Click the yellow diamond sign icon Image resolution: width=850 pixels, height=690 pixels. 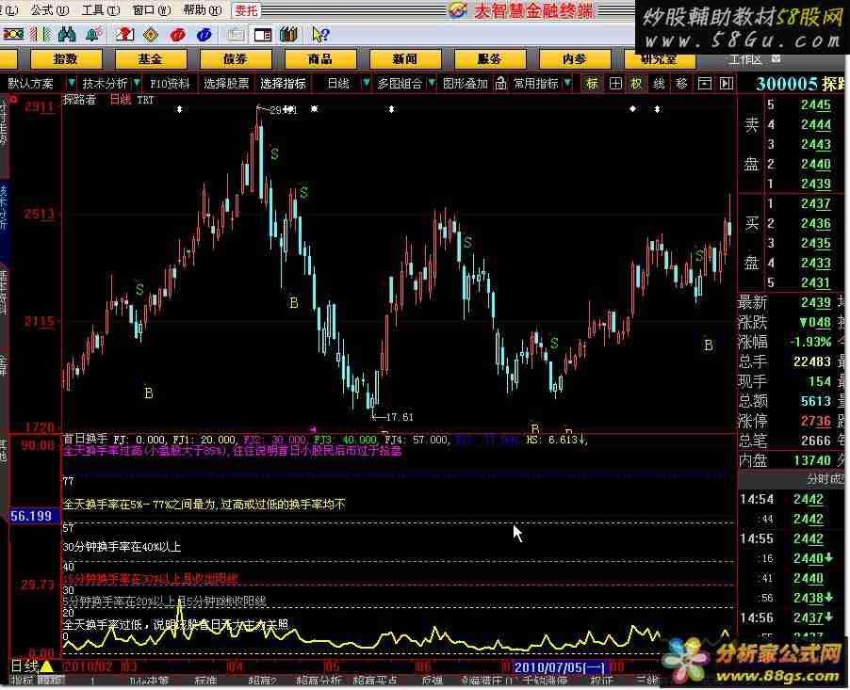pyautogui.click(x=151, y=35)
